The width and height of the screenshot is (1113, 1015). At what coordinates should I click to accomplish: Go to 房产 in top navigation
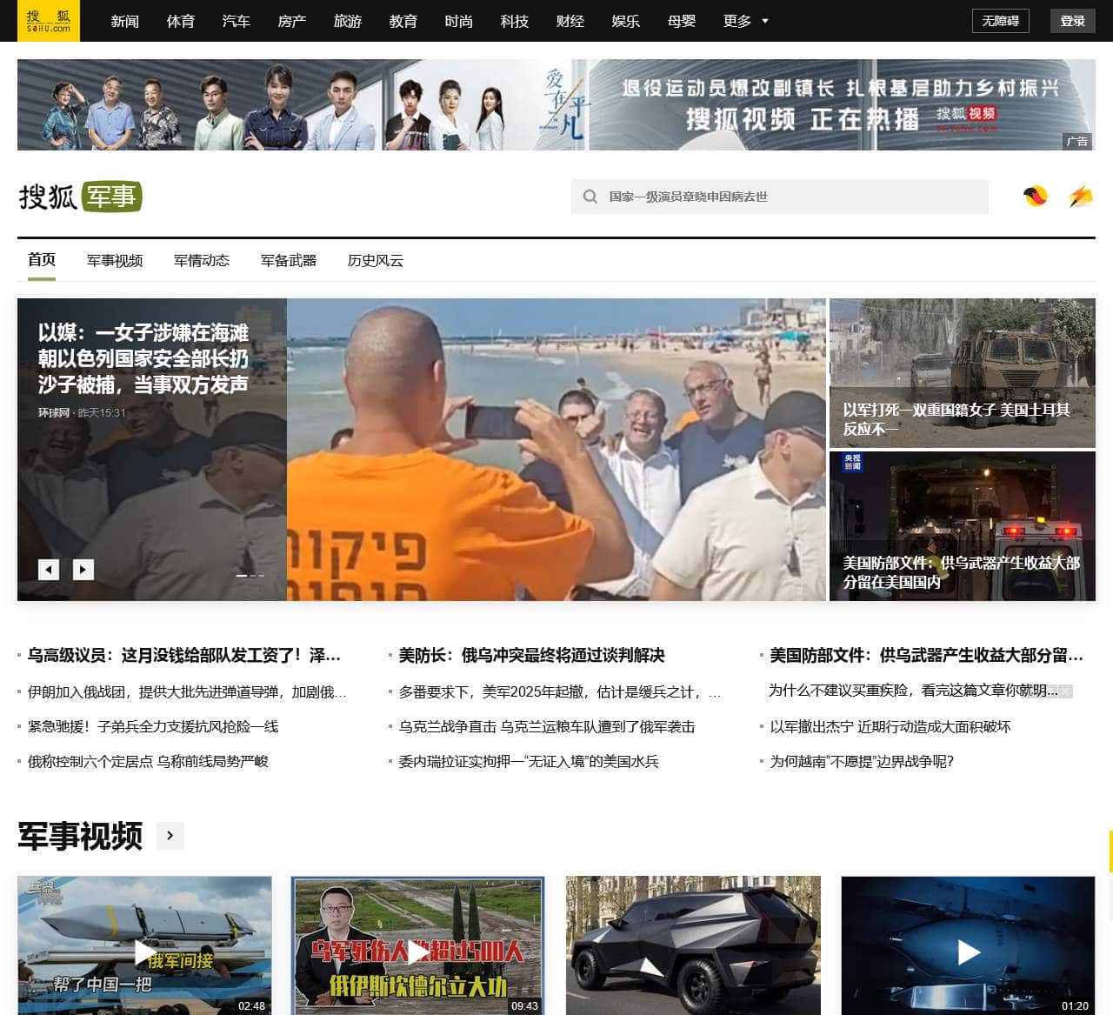pyautogui.click(x=292, y=21)
